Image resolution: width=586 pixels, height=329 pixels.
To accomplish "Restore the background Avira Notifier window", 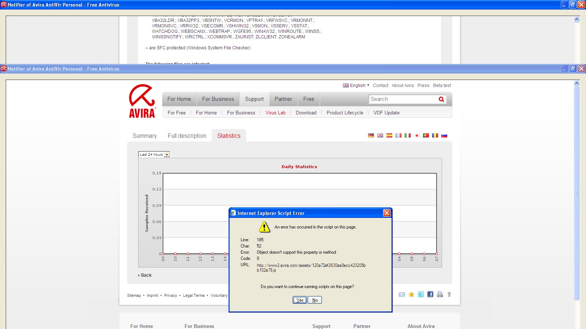I will [573, 4].
